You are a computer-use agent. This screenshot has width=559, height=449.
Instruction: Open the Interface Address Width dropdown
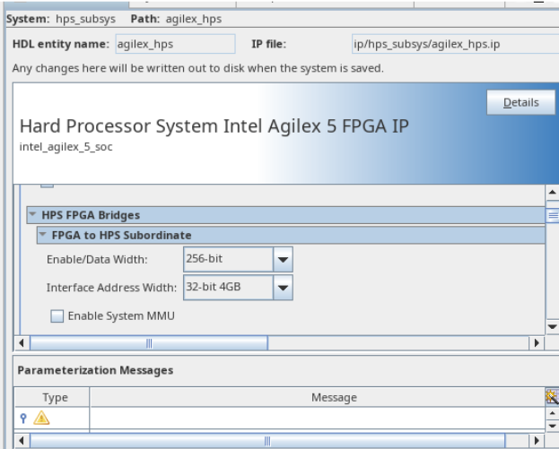coord(283,288)
